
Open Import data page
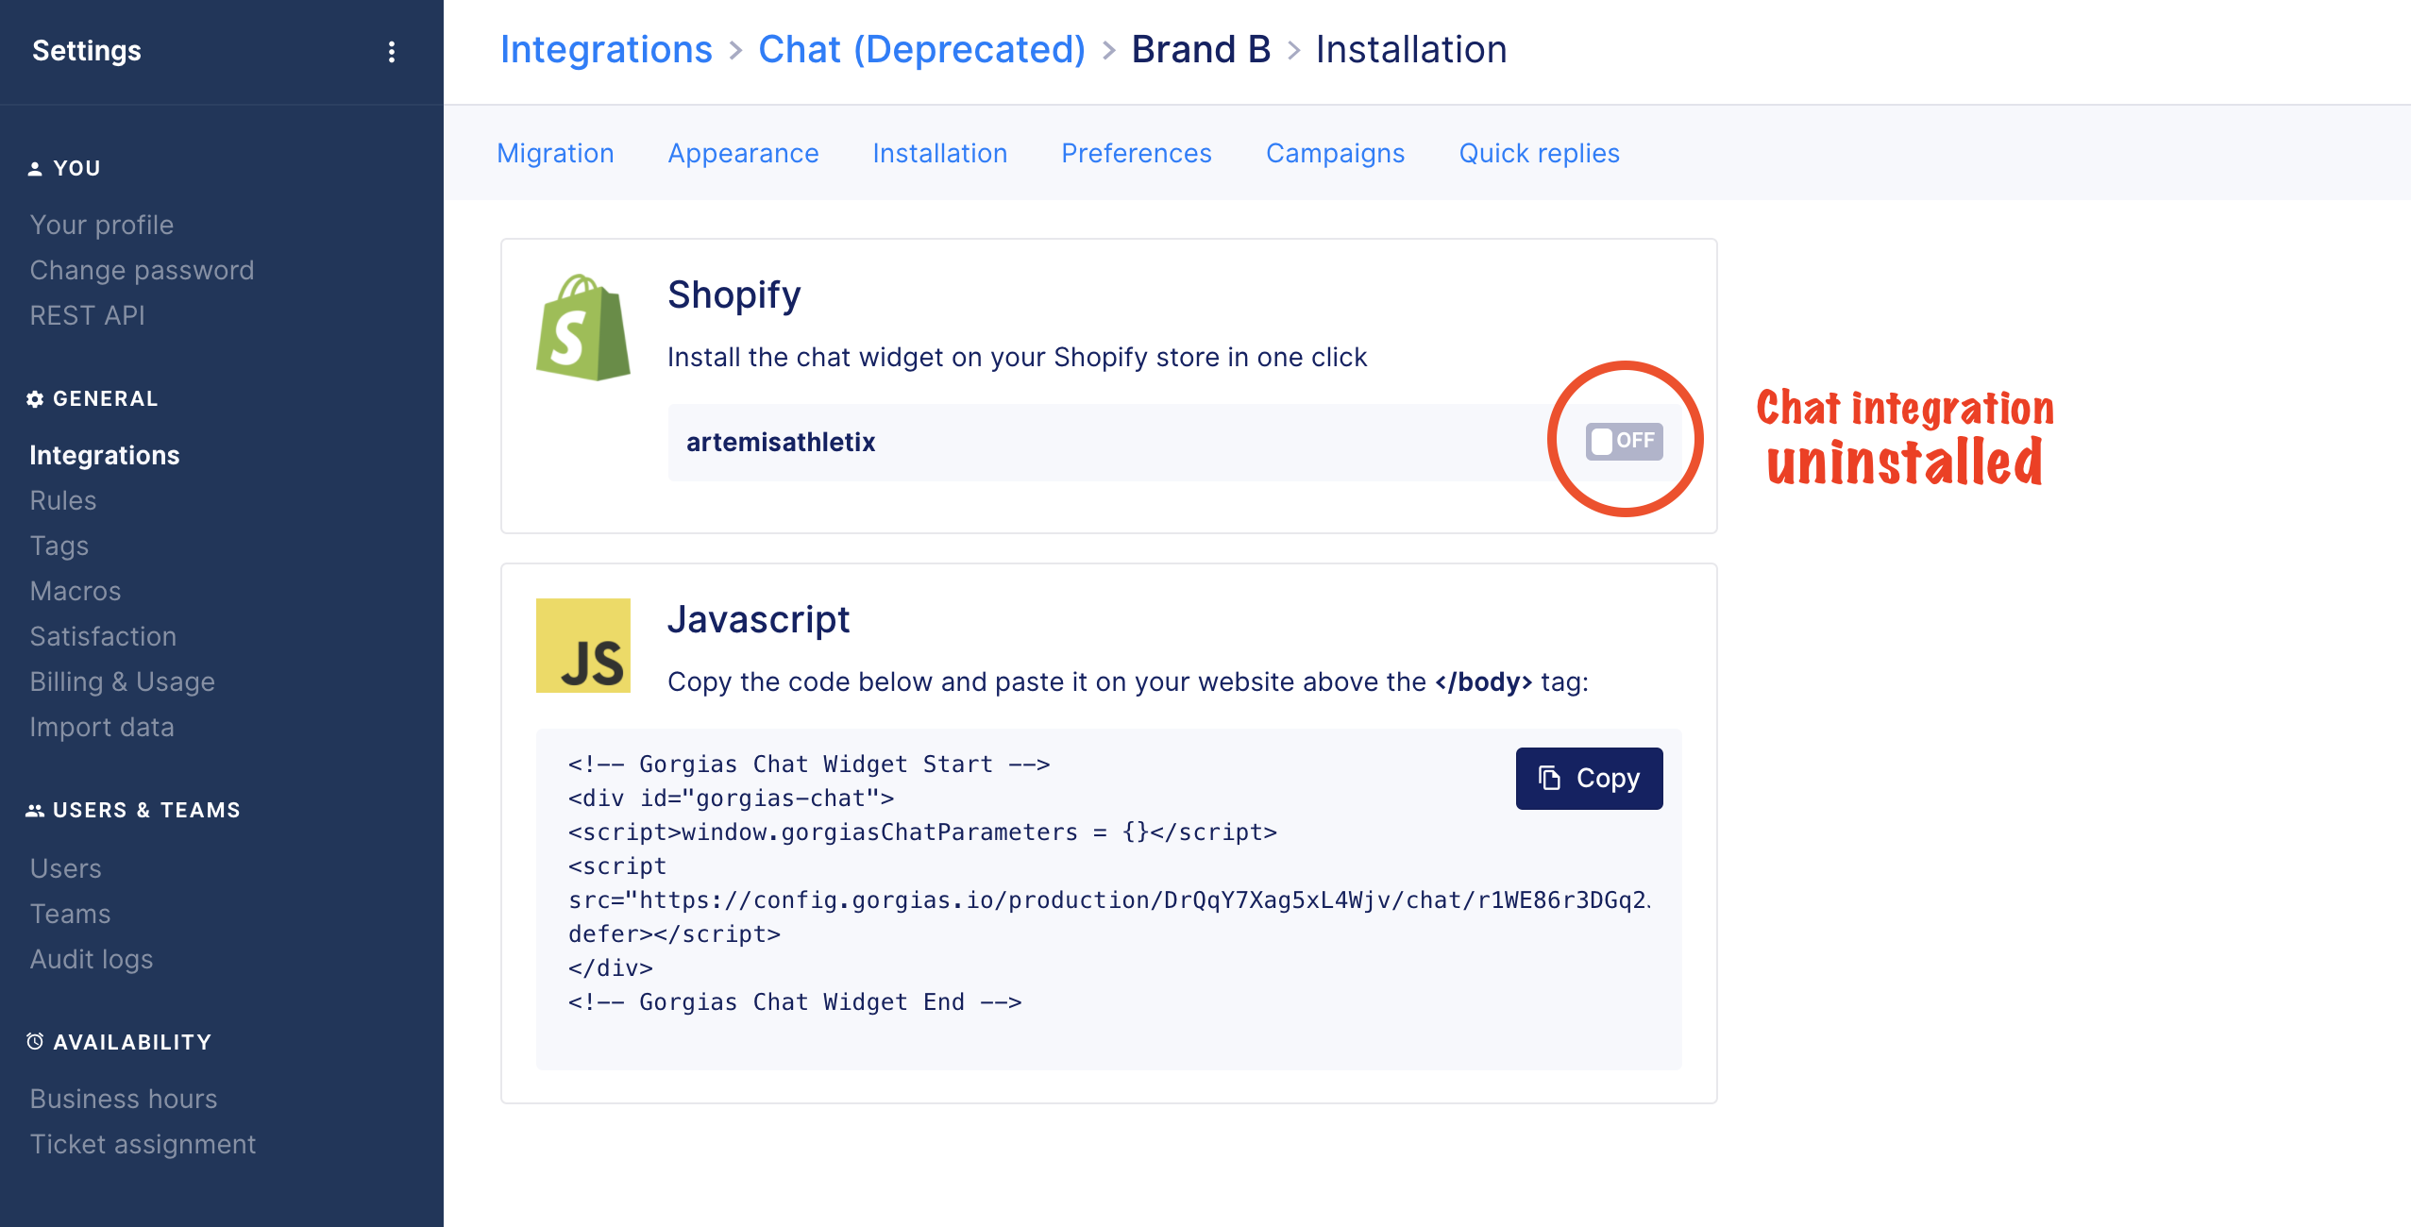102,727
